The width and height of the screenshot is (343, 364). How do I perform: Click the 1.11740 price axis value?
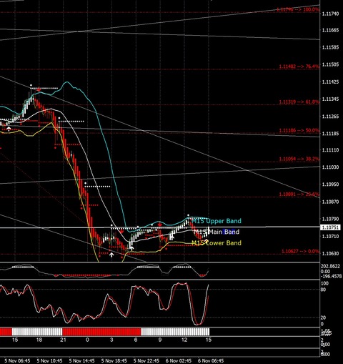(330, 14)
